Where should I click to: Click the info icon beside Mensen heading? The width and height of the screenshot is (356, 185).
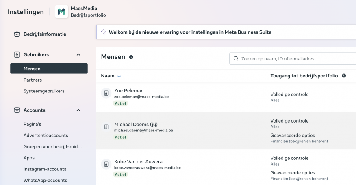(131, 57)
